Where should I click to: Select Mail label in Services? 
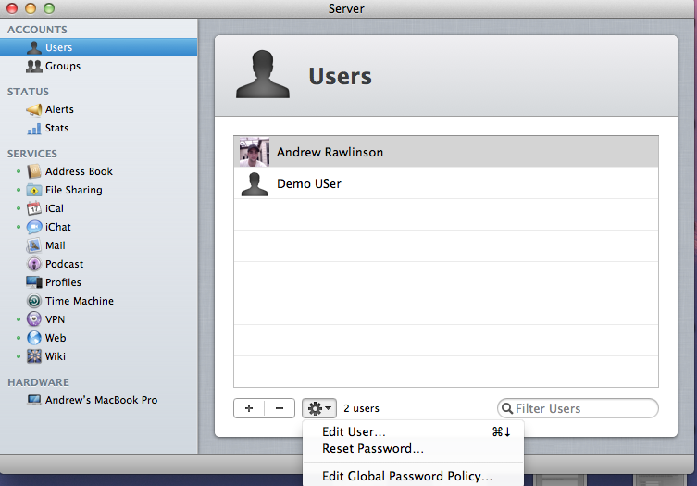click(56, 245)
